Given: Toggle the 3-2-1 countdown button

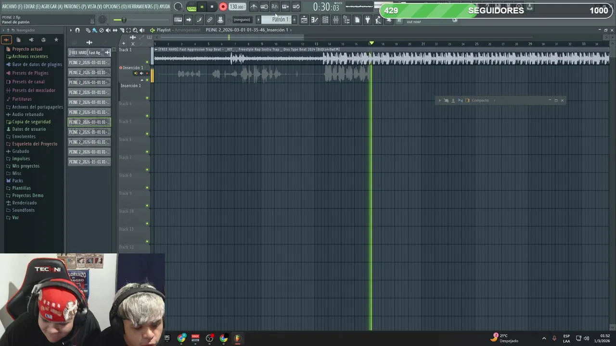Looking at the screenshot, I should 275,7.
